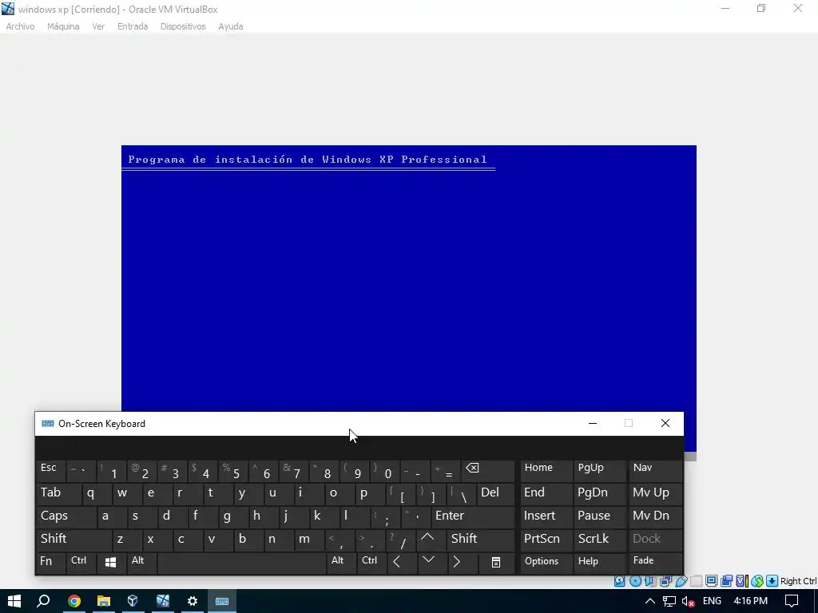Click the Windows Start button

click(14, 601)
